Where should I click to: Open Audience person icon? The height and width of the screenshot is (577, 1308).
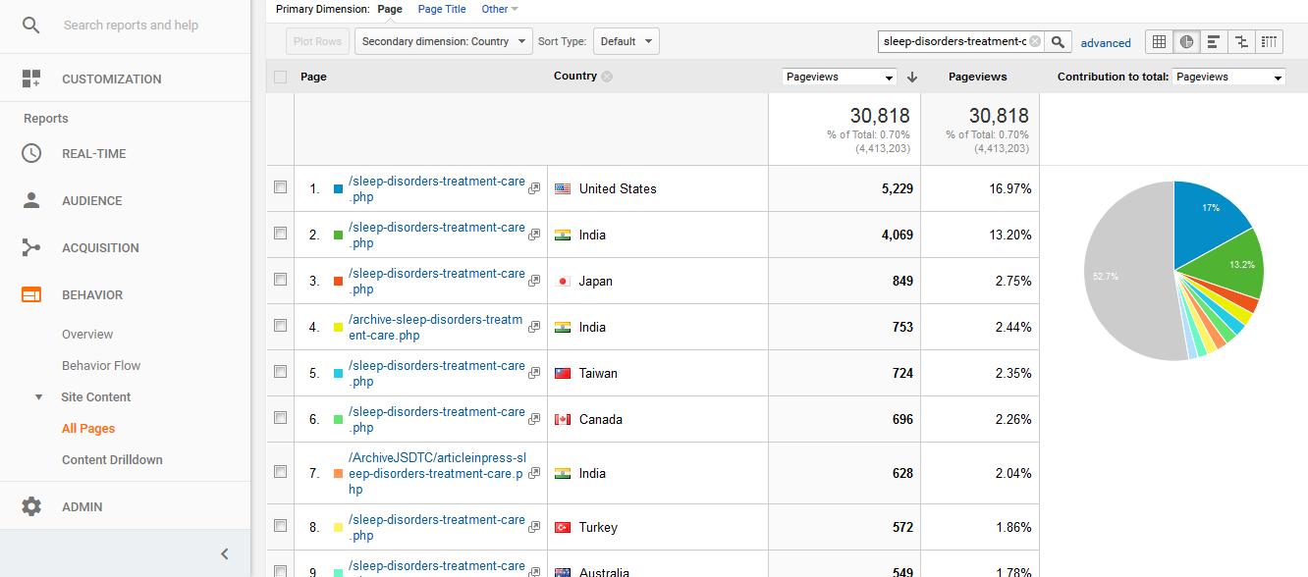point(31,200)
